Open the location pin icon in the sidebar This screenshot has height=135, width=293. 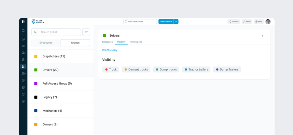coord(23,60)
